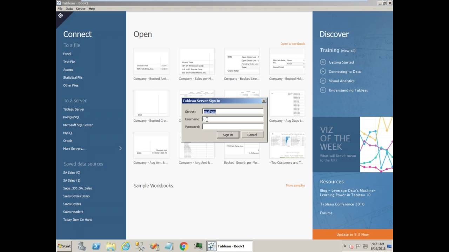Open Sage_300_SA_Sales data source
Image resolution: width=449 pixels, height=252 pixels.
click(x=78, y=188)
